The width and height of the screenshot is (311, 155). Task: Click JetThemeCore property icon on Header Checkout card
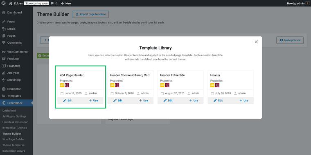coord(112,85)
